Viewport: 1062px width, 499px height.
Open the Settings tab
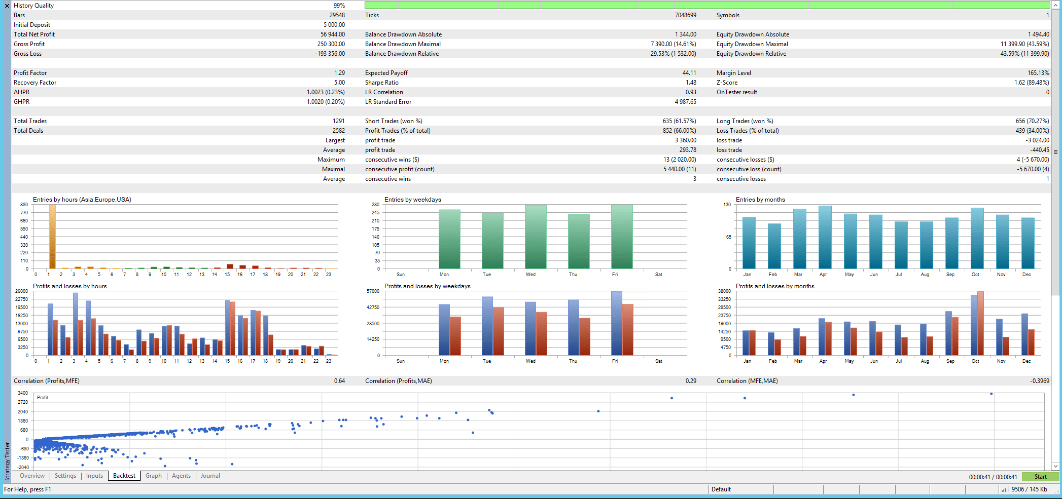click(65, 476)
